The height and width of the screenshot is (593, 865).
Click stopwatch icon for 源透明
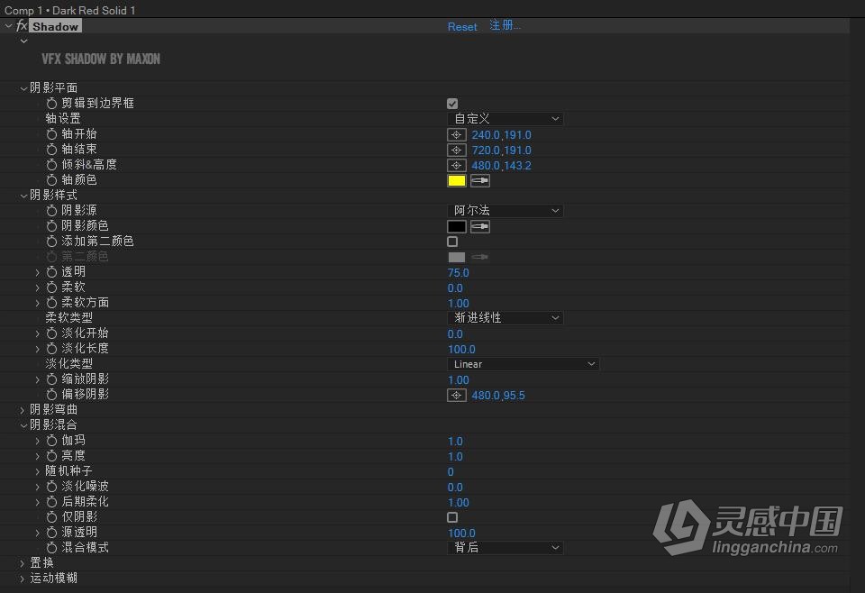point(51,533)
